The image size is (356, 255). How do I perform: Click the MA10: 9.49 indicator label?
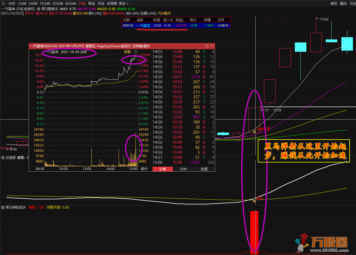point(87,9)
